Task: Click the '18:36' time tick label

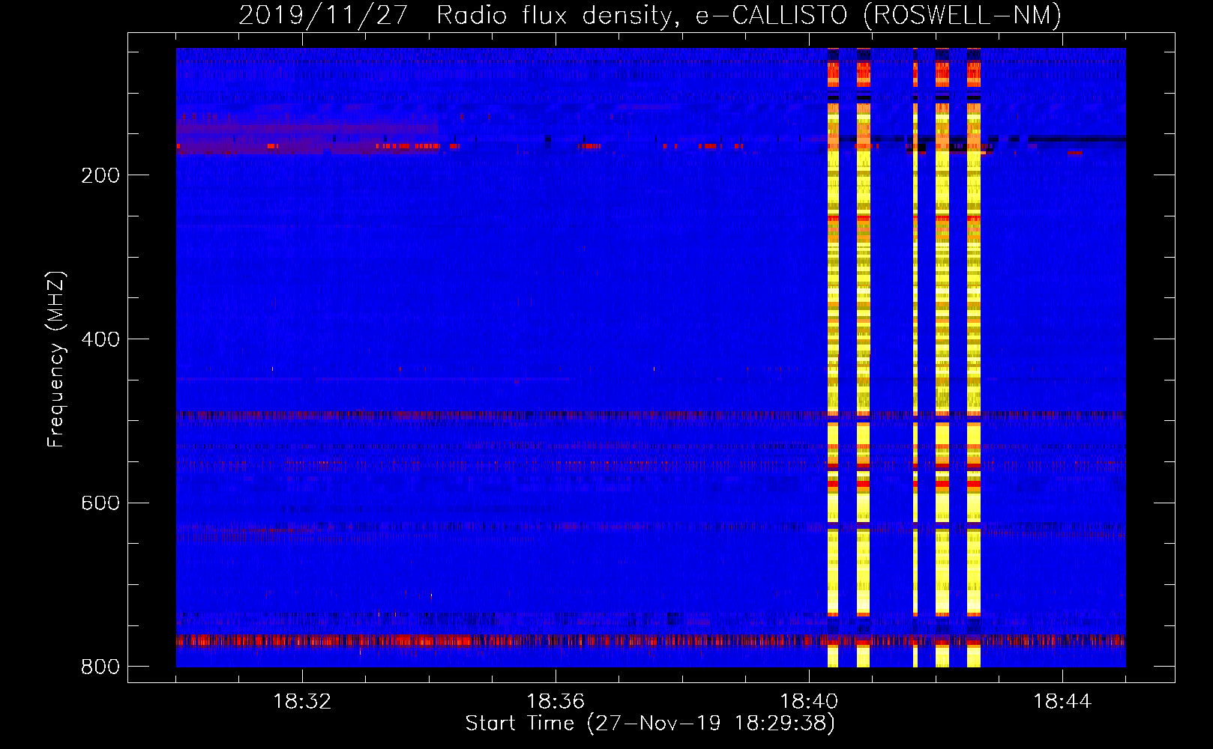Action: point(556,702)
